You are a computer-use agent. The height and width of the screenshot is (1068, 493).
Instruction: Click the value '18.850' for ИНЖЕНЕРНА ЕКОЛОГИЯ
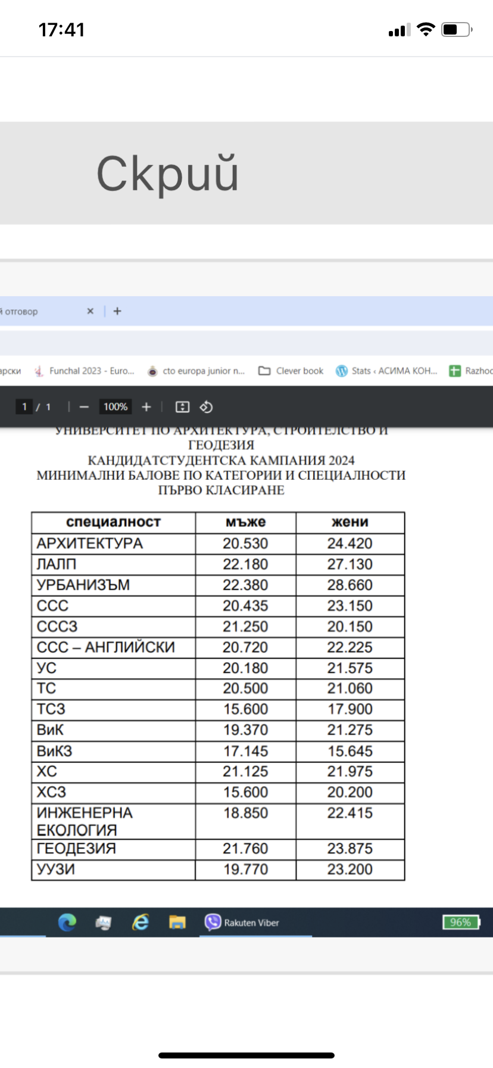246,813
